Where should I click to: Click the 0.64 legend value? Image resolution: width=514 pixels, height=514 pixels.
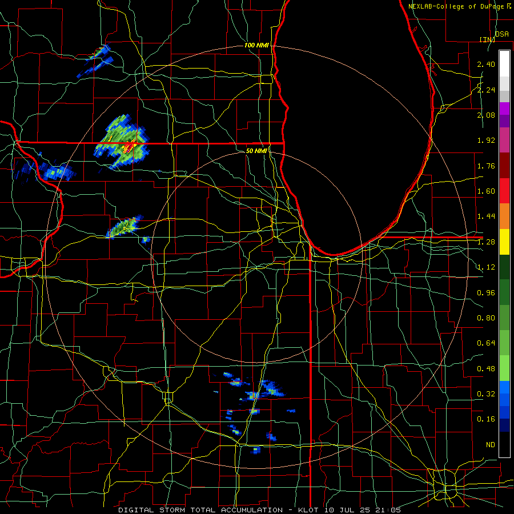(x=486, y=343)
